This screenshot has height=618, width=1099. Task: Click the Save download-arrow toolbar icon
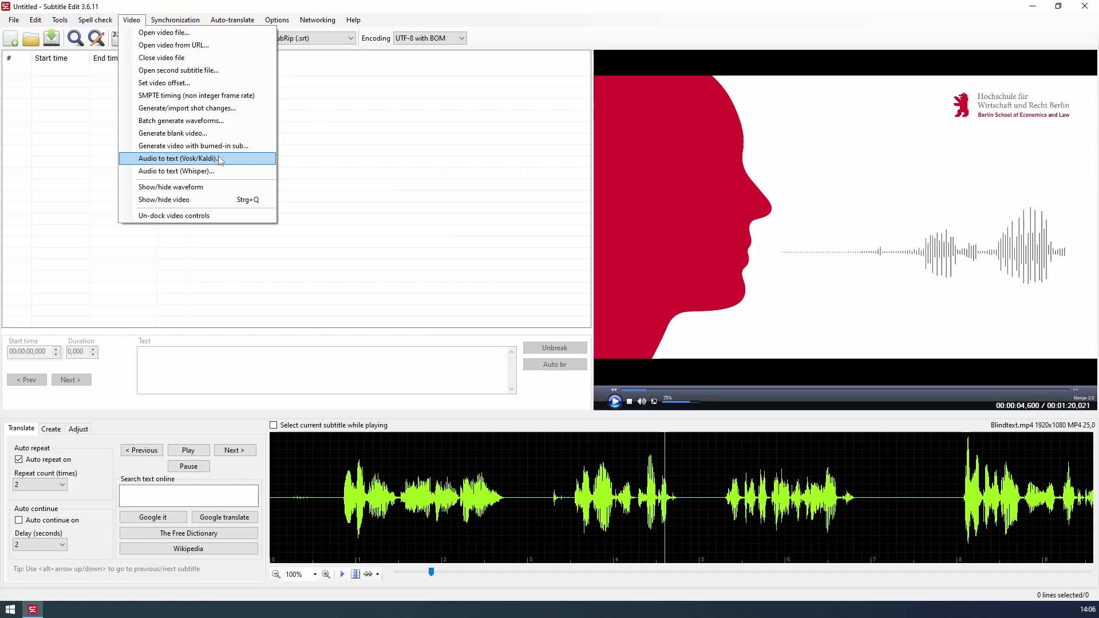tap(52, 38)
